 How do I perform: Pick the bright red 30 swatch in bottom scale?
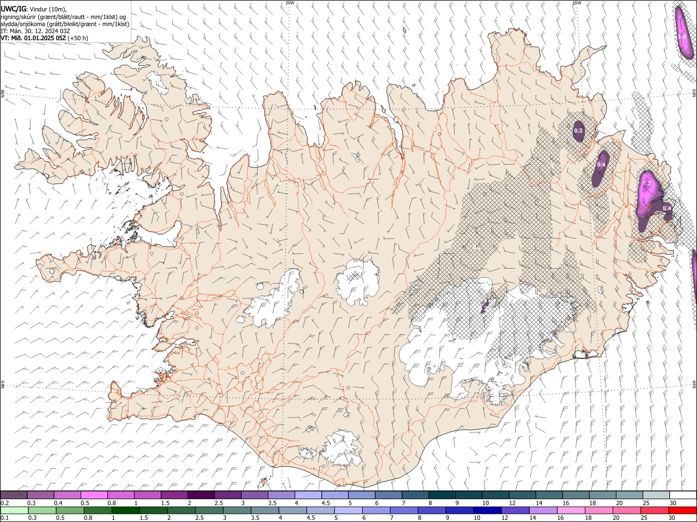(x=682, y=511)
